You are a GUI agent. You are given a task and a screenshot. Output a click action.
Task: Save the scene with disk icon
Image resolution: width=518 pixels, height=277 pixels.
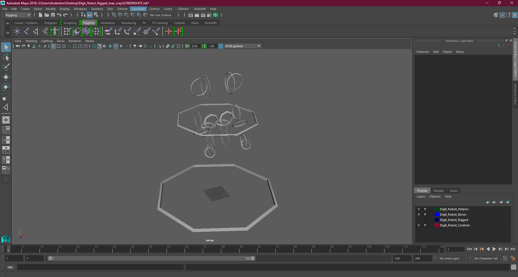tap(53, 15)
